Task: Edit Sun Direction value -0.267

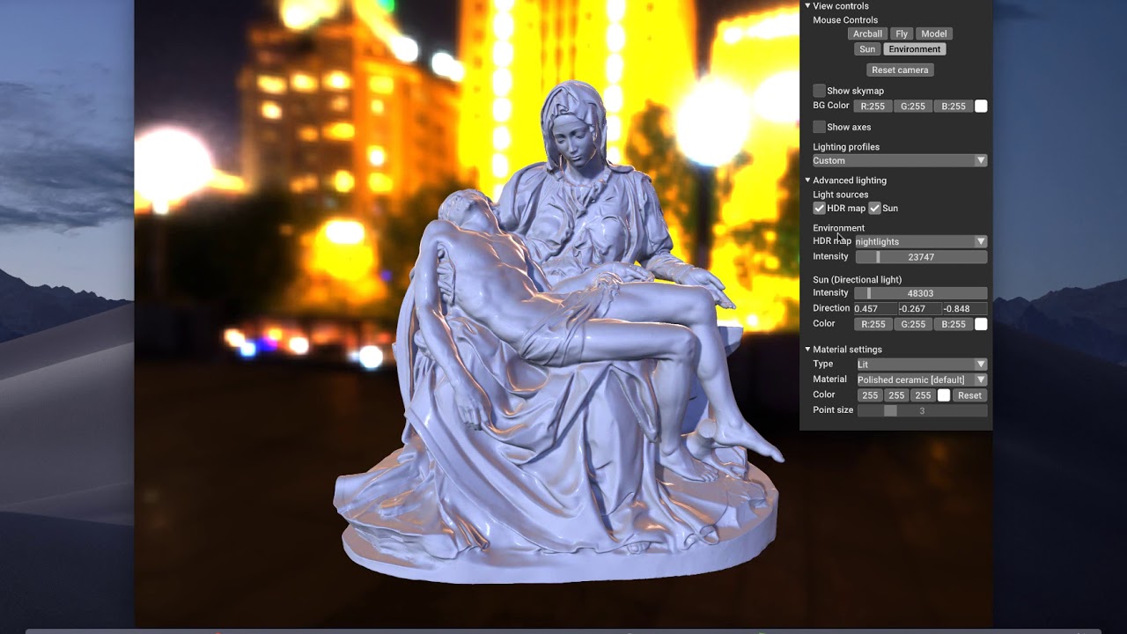Action: [x=920, y=309]
